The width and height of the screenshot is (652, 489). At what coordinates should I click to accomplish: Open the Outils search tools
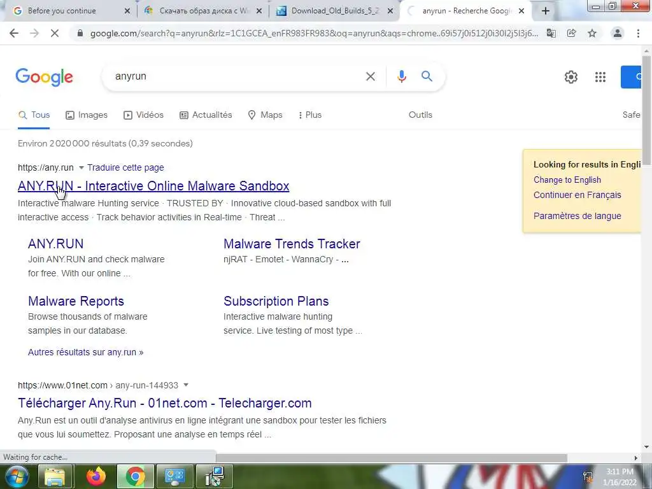tap(420, 115)
